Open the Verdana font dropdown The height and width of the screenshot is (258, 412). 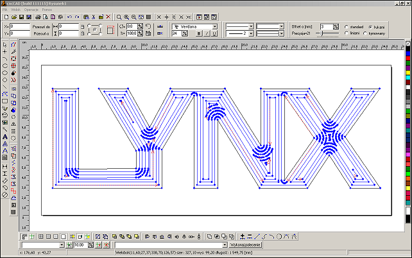(215, 26)
